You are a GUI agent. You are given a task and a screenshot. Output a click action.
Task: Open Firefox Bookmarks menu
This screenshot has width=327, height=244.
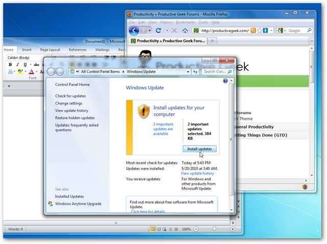(185, 22)
